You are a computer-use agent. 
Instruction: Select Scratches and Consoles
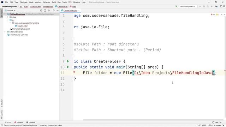18,35
